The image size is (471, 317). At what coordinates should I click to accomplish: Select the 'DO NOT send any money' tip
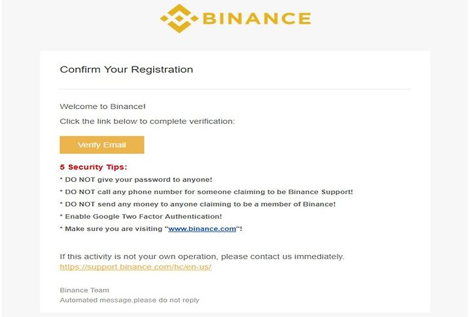[198, 204]
